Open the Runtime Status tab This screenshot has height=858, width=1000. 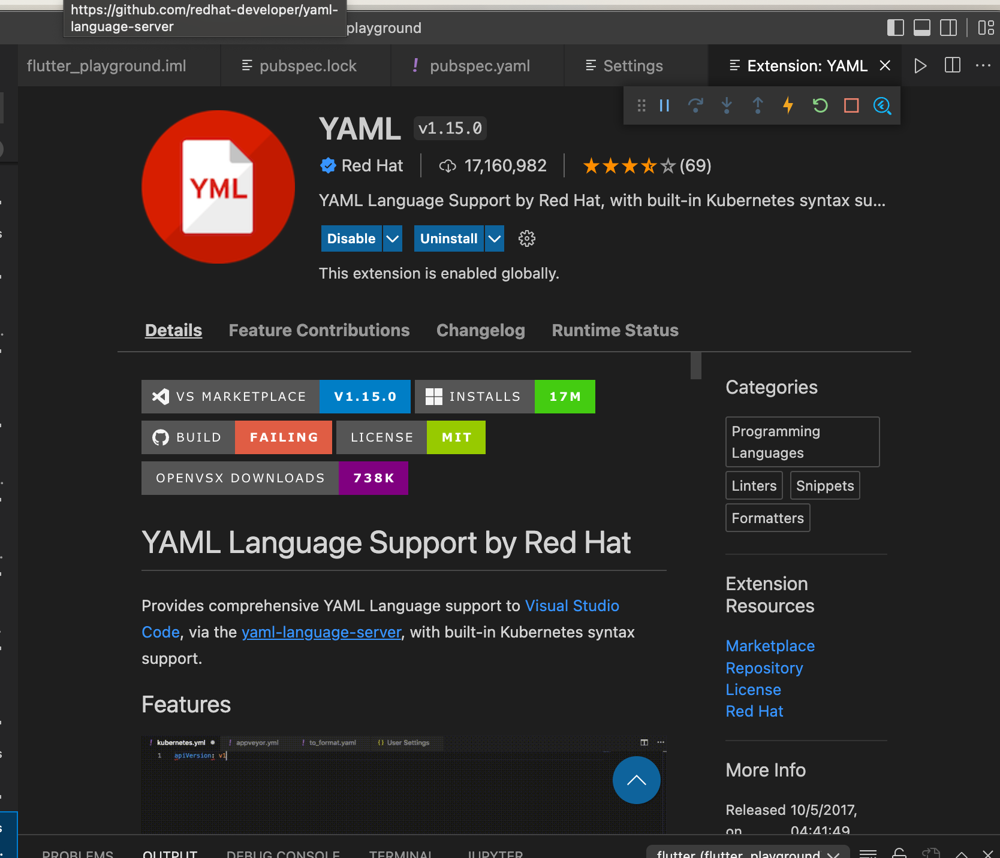pos(615,330)
